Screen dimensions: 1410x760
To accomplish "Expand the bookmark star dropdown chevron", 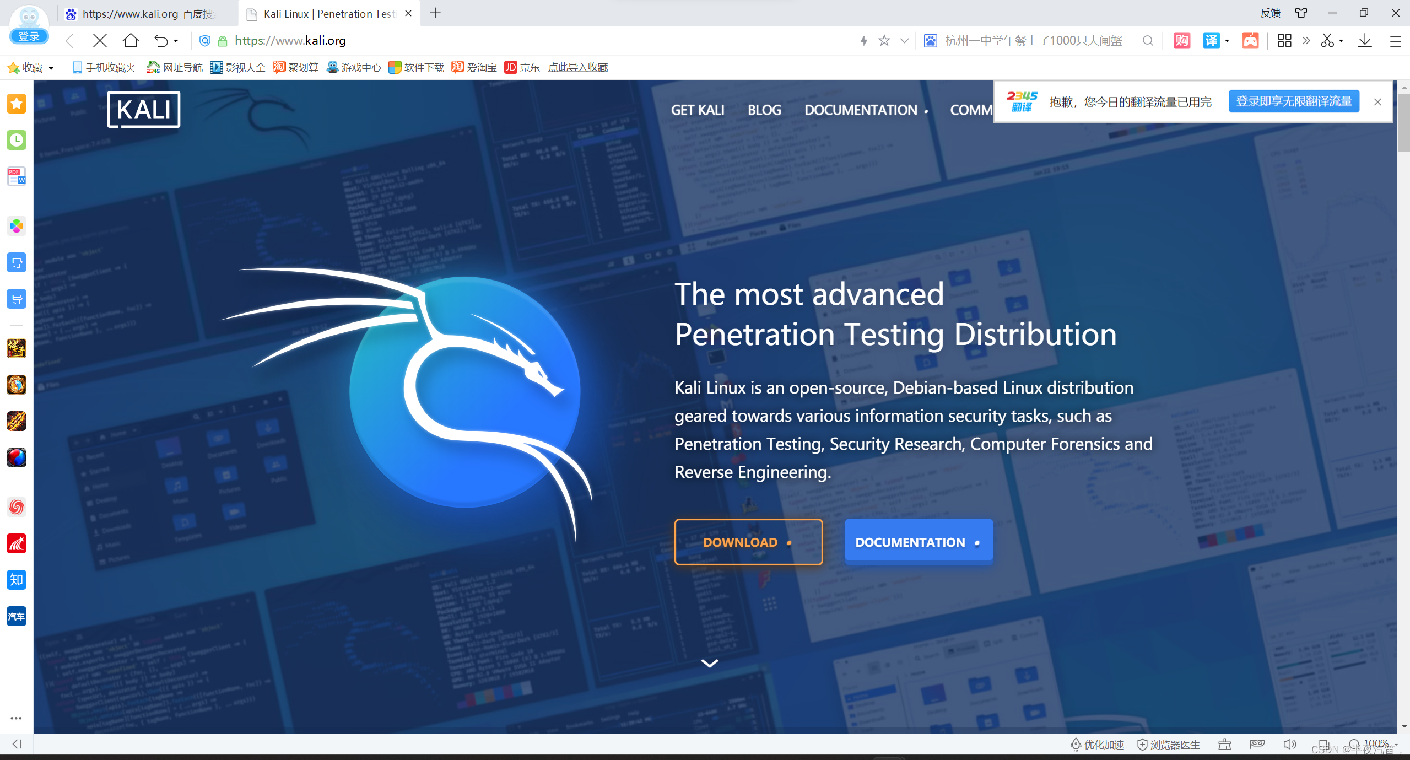I will (x=904, y=40).
